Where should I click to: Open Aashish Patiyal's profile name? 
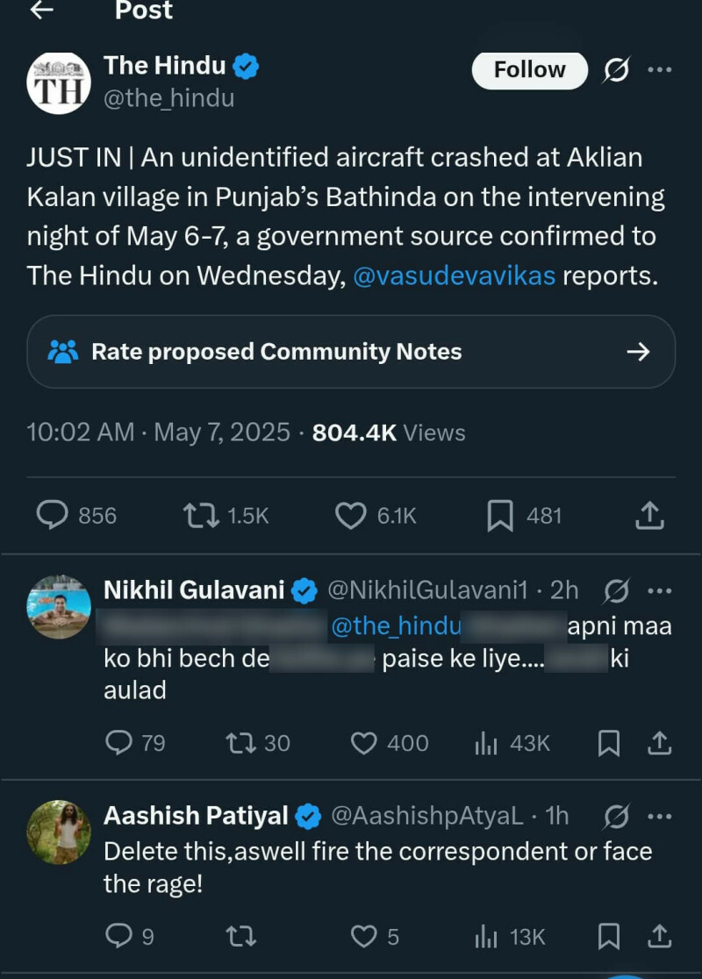click(x=196, y=816)
